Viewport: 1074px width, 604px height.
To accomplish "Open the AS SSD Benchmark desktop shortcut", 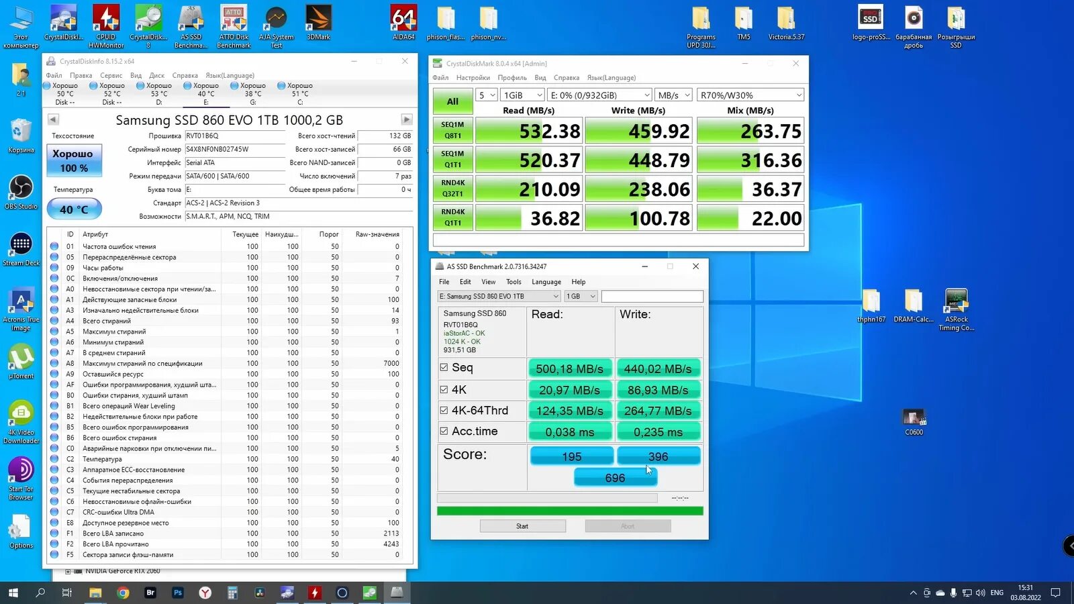I will 191,26.
